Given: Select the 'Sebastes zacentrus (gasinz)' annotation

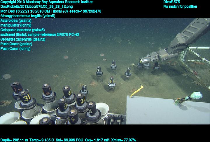Looking at the screenshot, I should pos(23,39).
